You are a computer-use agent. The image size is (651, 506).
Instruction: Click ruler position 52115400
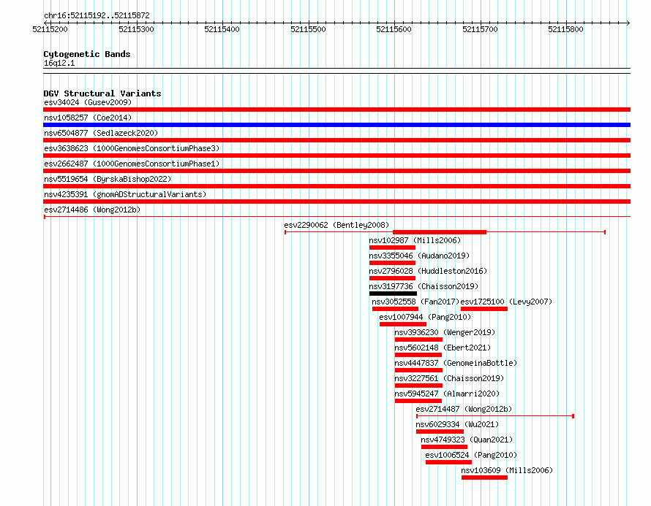coord(222,29)
